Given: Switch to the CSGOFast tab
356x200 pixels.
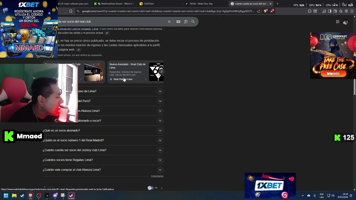Looking at the screenshot, I should (160, 4).
